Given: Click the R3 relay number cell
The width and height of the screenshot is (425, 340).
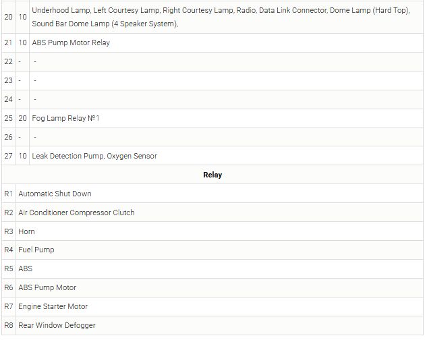Looking at the screenshot, I should click(x=8, y=231).
